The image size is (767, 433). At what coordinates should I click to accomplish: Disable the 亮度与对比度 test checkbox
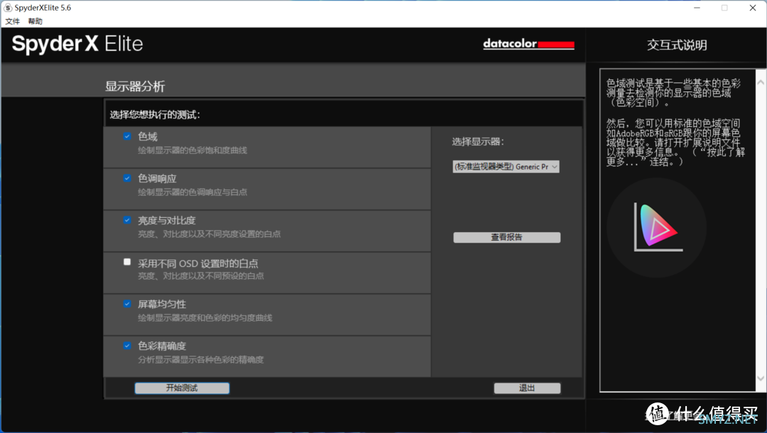[127, 221]
